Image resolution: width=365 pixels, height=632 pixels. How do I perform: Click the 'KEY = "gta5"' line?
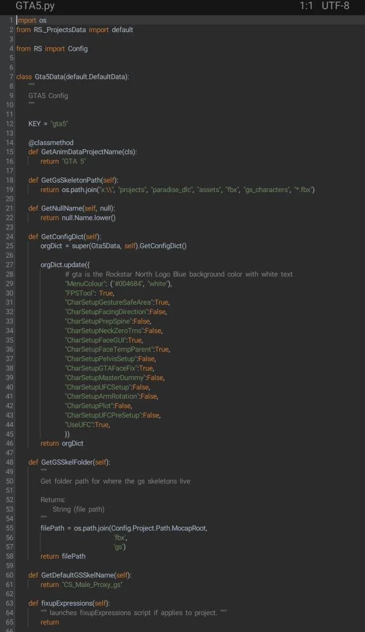48,123
